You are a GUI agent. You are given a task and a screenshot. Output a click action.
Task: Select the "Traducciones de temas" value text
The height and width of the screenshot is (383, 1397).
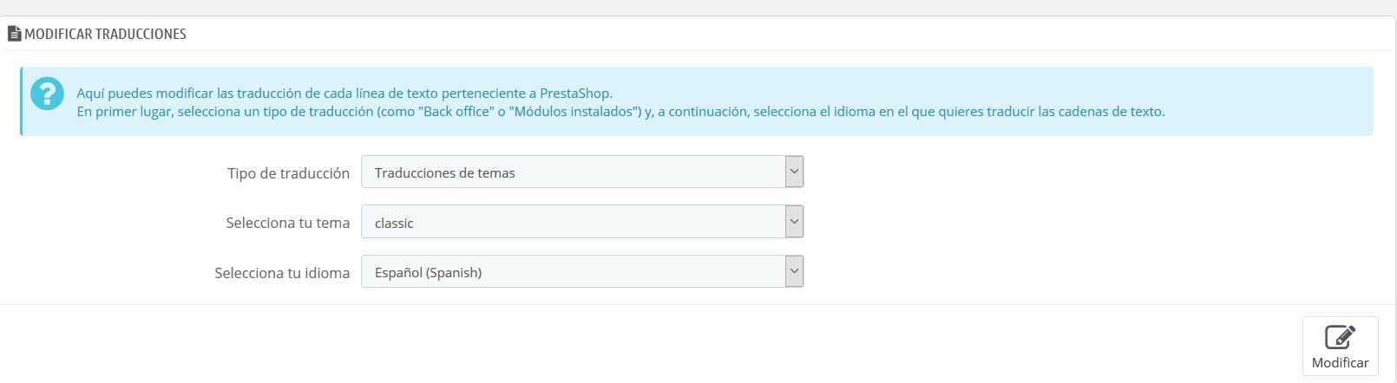tap(444, 173)
